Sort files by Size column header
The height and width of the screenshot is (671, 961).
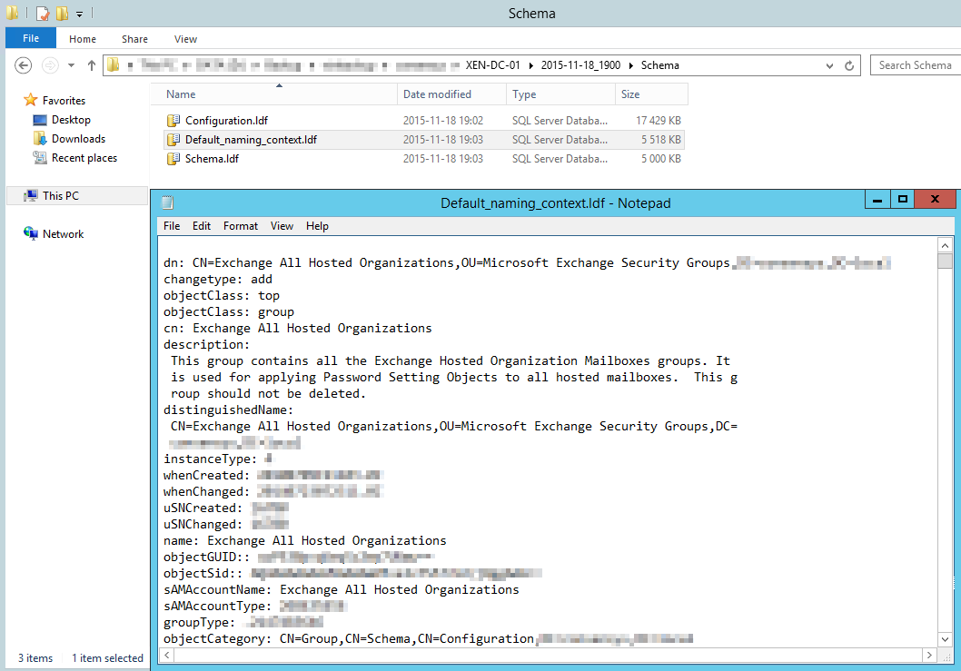pos(651,94)
